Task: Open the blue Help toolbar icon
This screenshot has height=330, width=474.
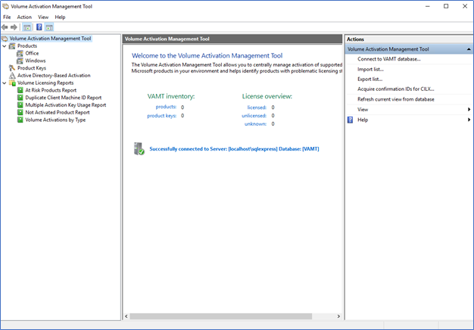Action: pyautogui.click(x=39, y=27)
